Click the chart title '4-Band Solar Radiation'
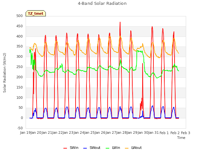This screenshot has width=205, height=154. point(102,4)
